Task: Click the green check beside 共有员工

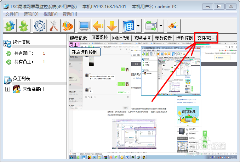Action: point(9,62)
